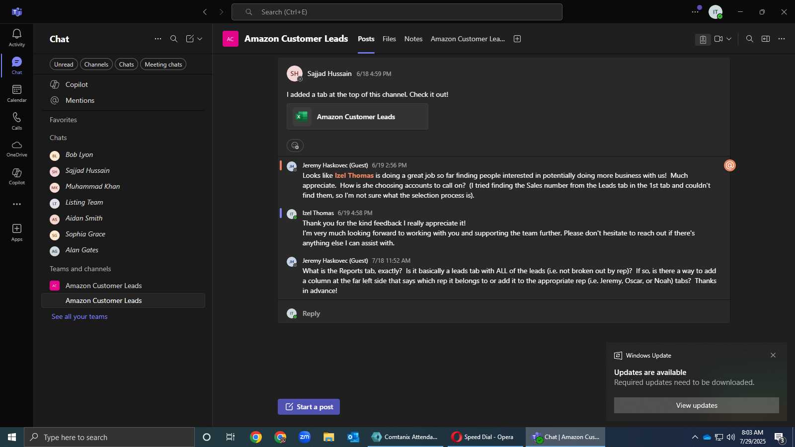Filter chat list by Chats
795x447 pixels.
coord(126,65)
